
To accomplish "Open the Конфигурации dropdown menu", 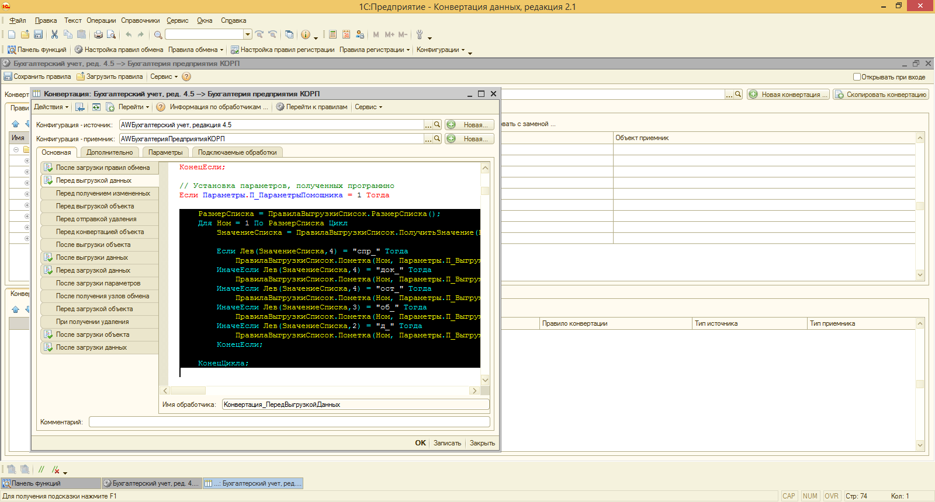I will (x=441, y=50).
